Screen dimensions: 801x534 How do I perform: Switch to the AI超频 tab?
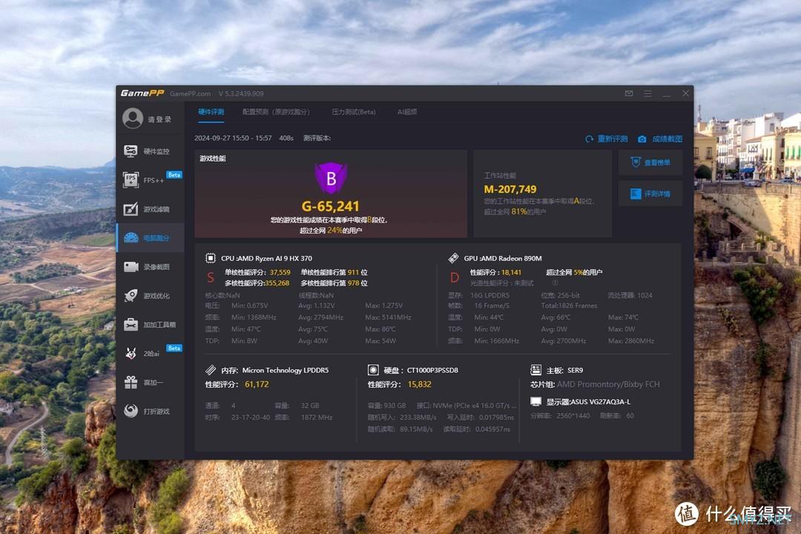click(407, 112)
